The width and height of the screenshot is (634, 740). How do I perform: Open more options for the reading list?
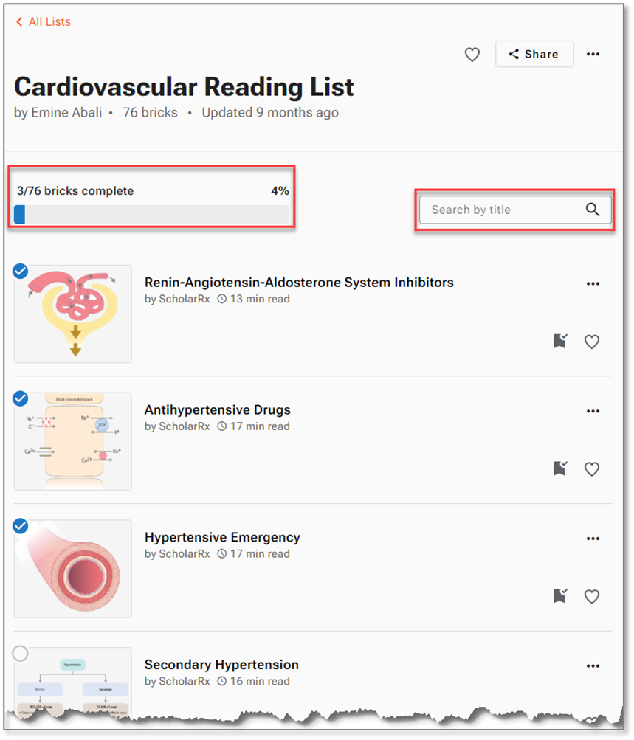pyautogui.click(x=593, y=55)
